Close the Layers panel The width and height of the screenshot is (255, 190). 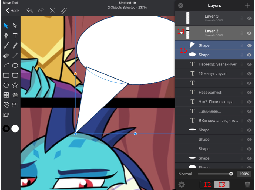[180, 5]
